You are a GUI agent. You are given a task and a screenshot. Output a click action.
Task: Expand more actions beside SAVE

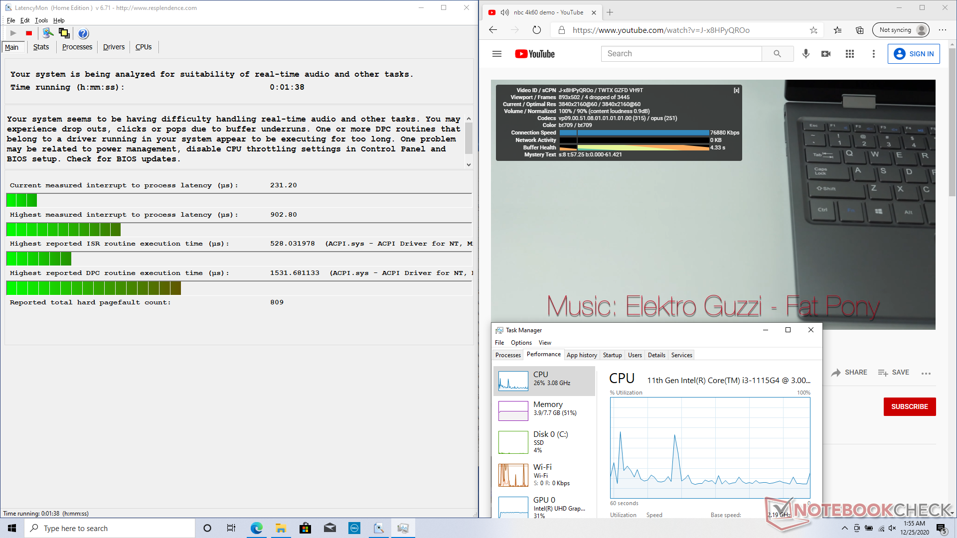pos(926,373)
